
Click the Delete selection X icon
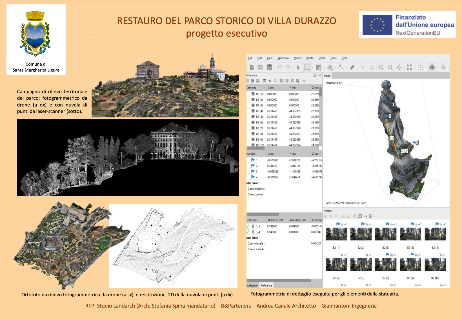(x=363, y=67)
